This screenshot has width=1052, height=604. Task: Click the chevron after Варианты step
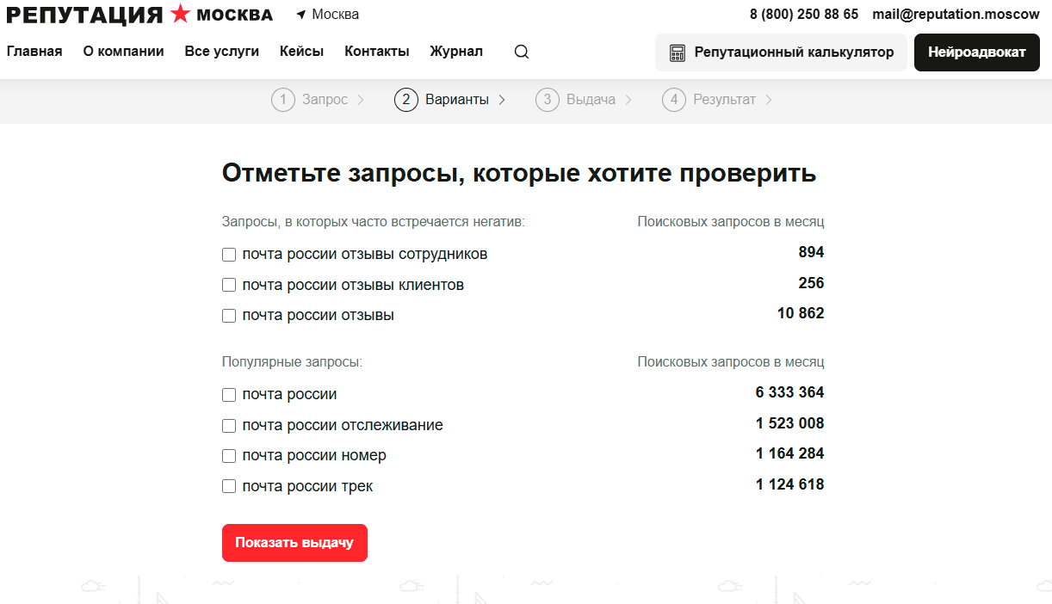pos(502,100)
